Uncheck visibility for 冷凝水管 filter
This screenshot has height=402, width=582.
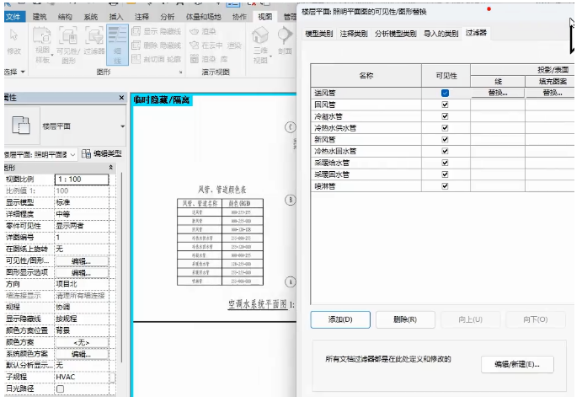tap(445, 116)
